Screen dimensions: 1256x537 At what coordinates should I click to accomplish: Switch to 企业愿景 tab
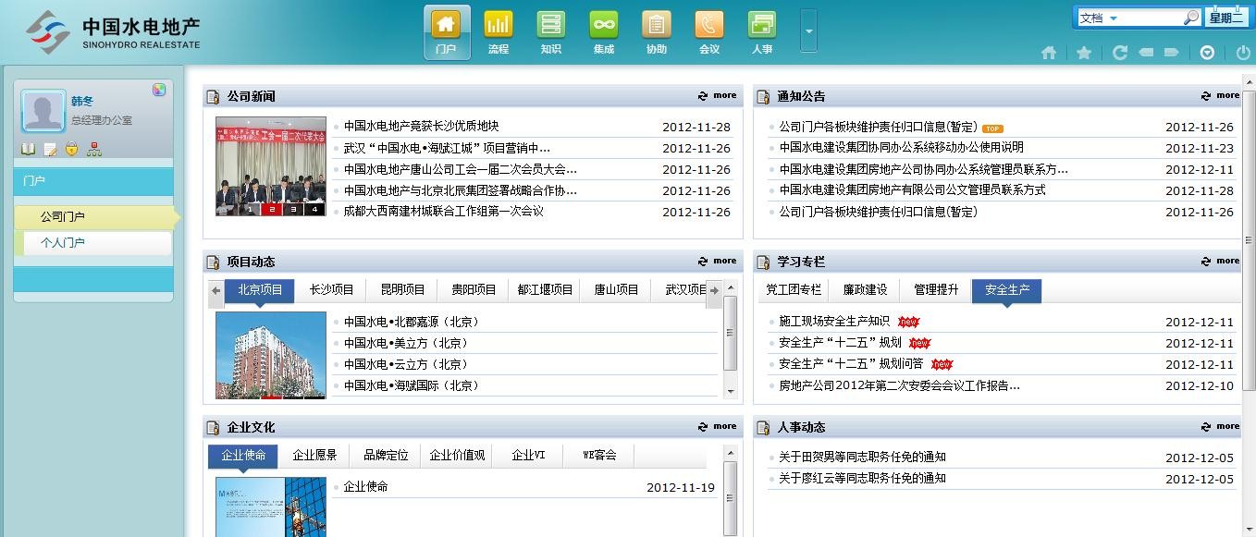314,455
